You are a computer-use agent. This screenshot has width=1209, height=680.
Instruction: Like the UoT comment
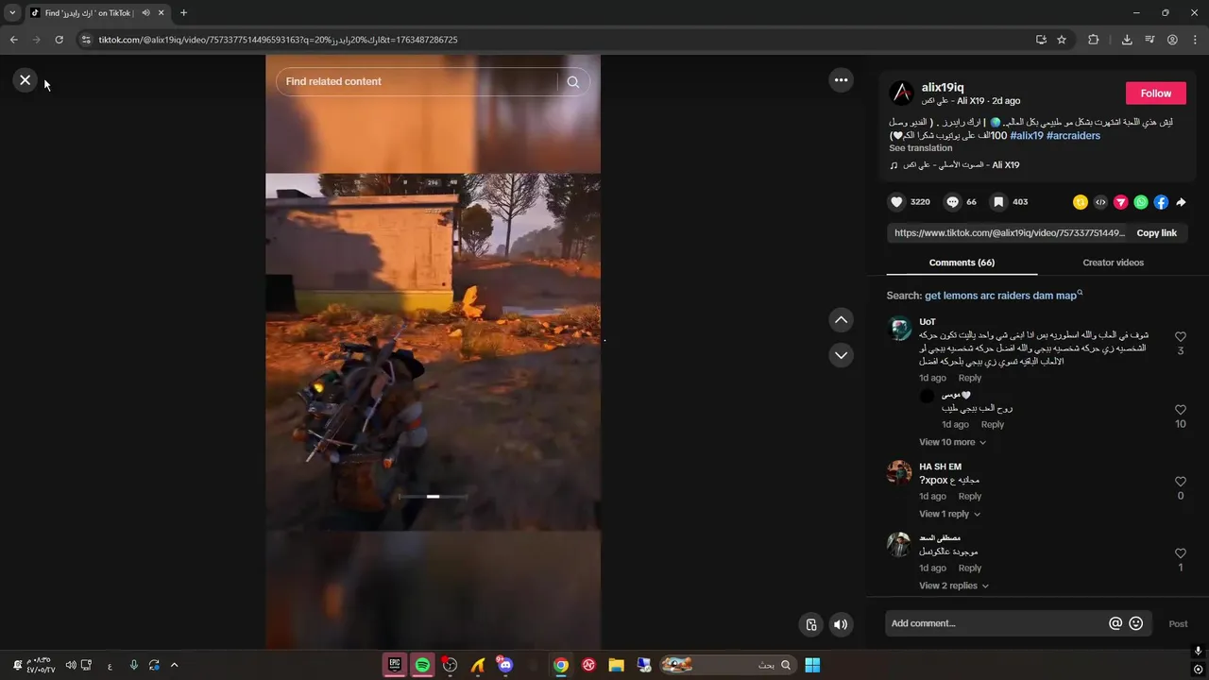[1180, 337]
